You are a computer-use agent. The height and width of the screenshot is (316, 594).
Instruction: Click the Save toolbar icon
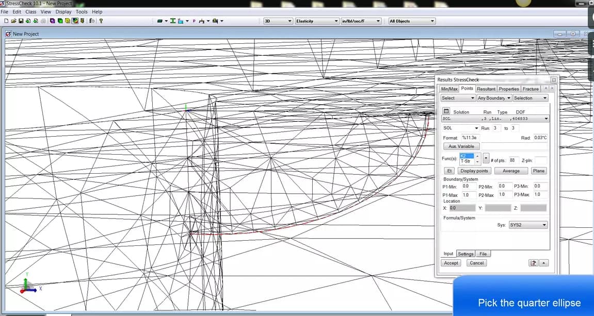[21, 21]
